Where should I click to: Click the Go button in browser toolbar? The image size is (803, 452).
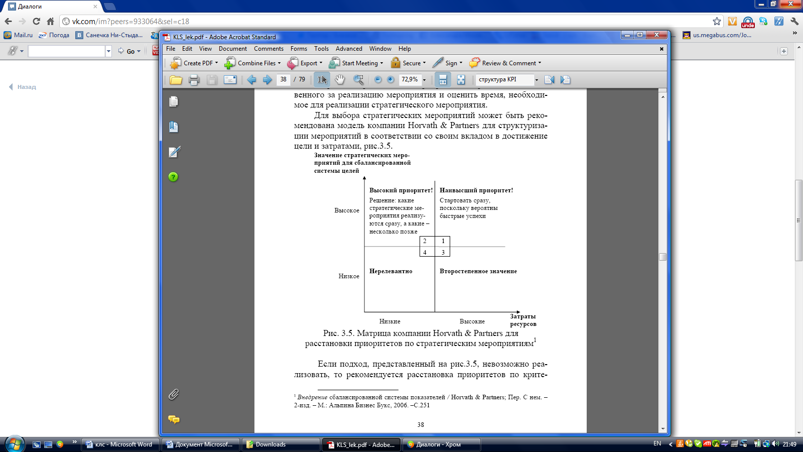point(129,51)
